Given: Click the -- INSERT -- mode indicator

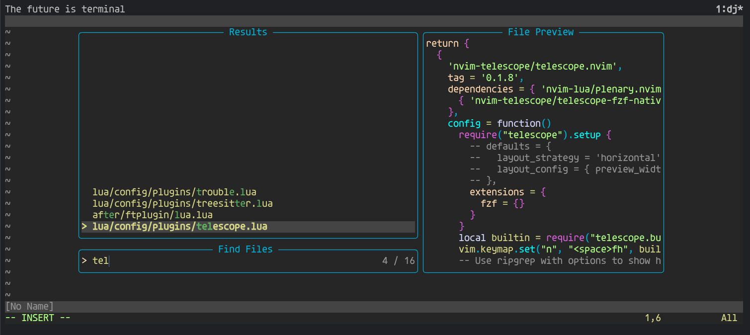Looking at the screenshot, I should coord(38,318).
